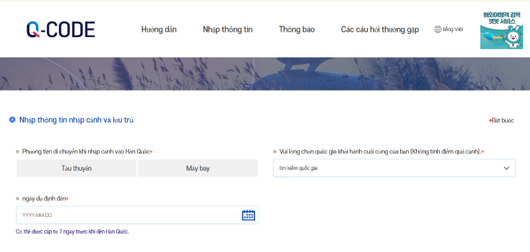Click the YYYY-MM-DD arrival date field
The width and height of the screenshot is (530, 252).
click(x=137, y=215)
